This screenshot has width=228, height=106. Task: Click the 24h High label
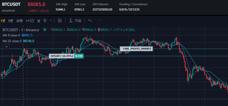(61, 4)
